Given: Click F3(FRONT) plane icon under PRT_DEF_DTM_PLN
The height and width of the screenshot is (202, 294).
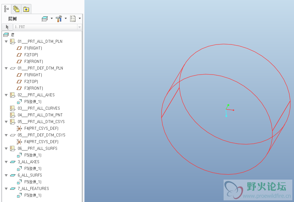Looking at the screenshot, I should (x=19, y=88).
